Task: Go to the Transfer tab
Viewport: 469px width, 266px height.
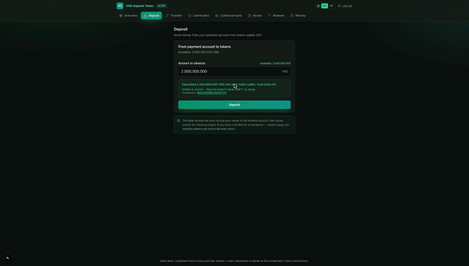Action: point(174,16)
